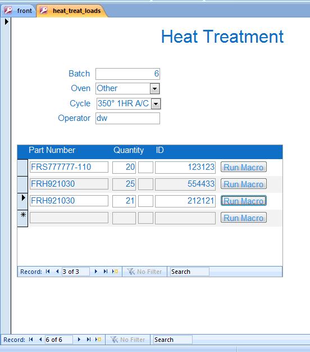Screen dimensions: 310x352
Task: Create new record in subform navigator
Action: 115,272
